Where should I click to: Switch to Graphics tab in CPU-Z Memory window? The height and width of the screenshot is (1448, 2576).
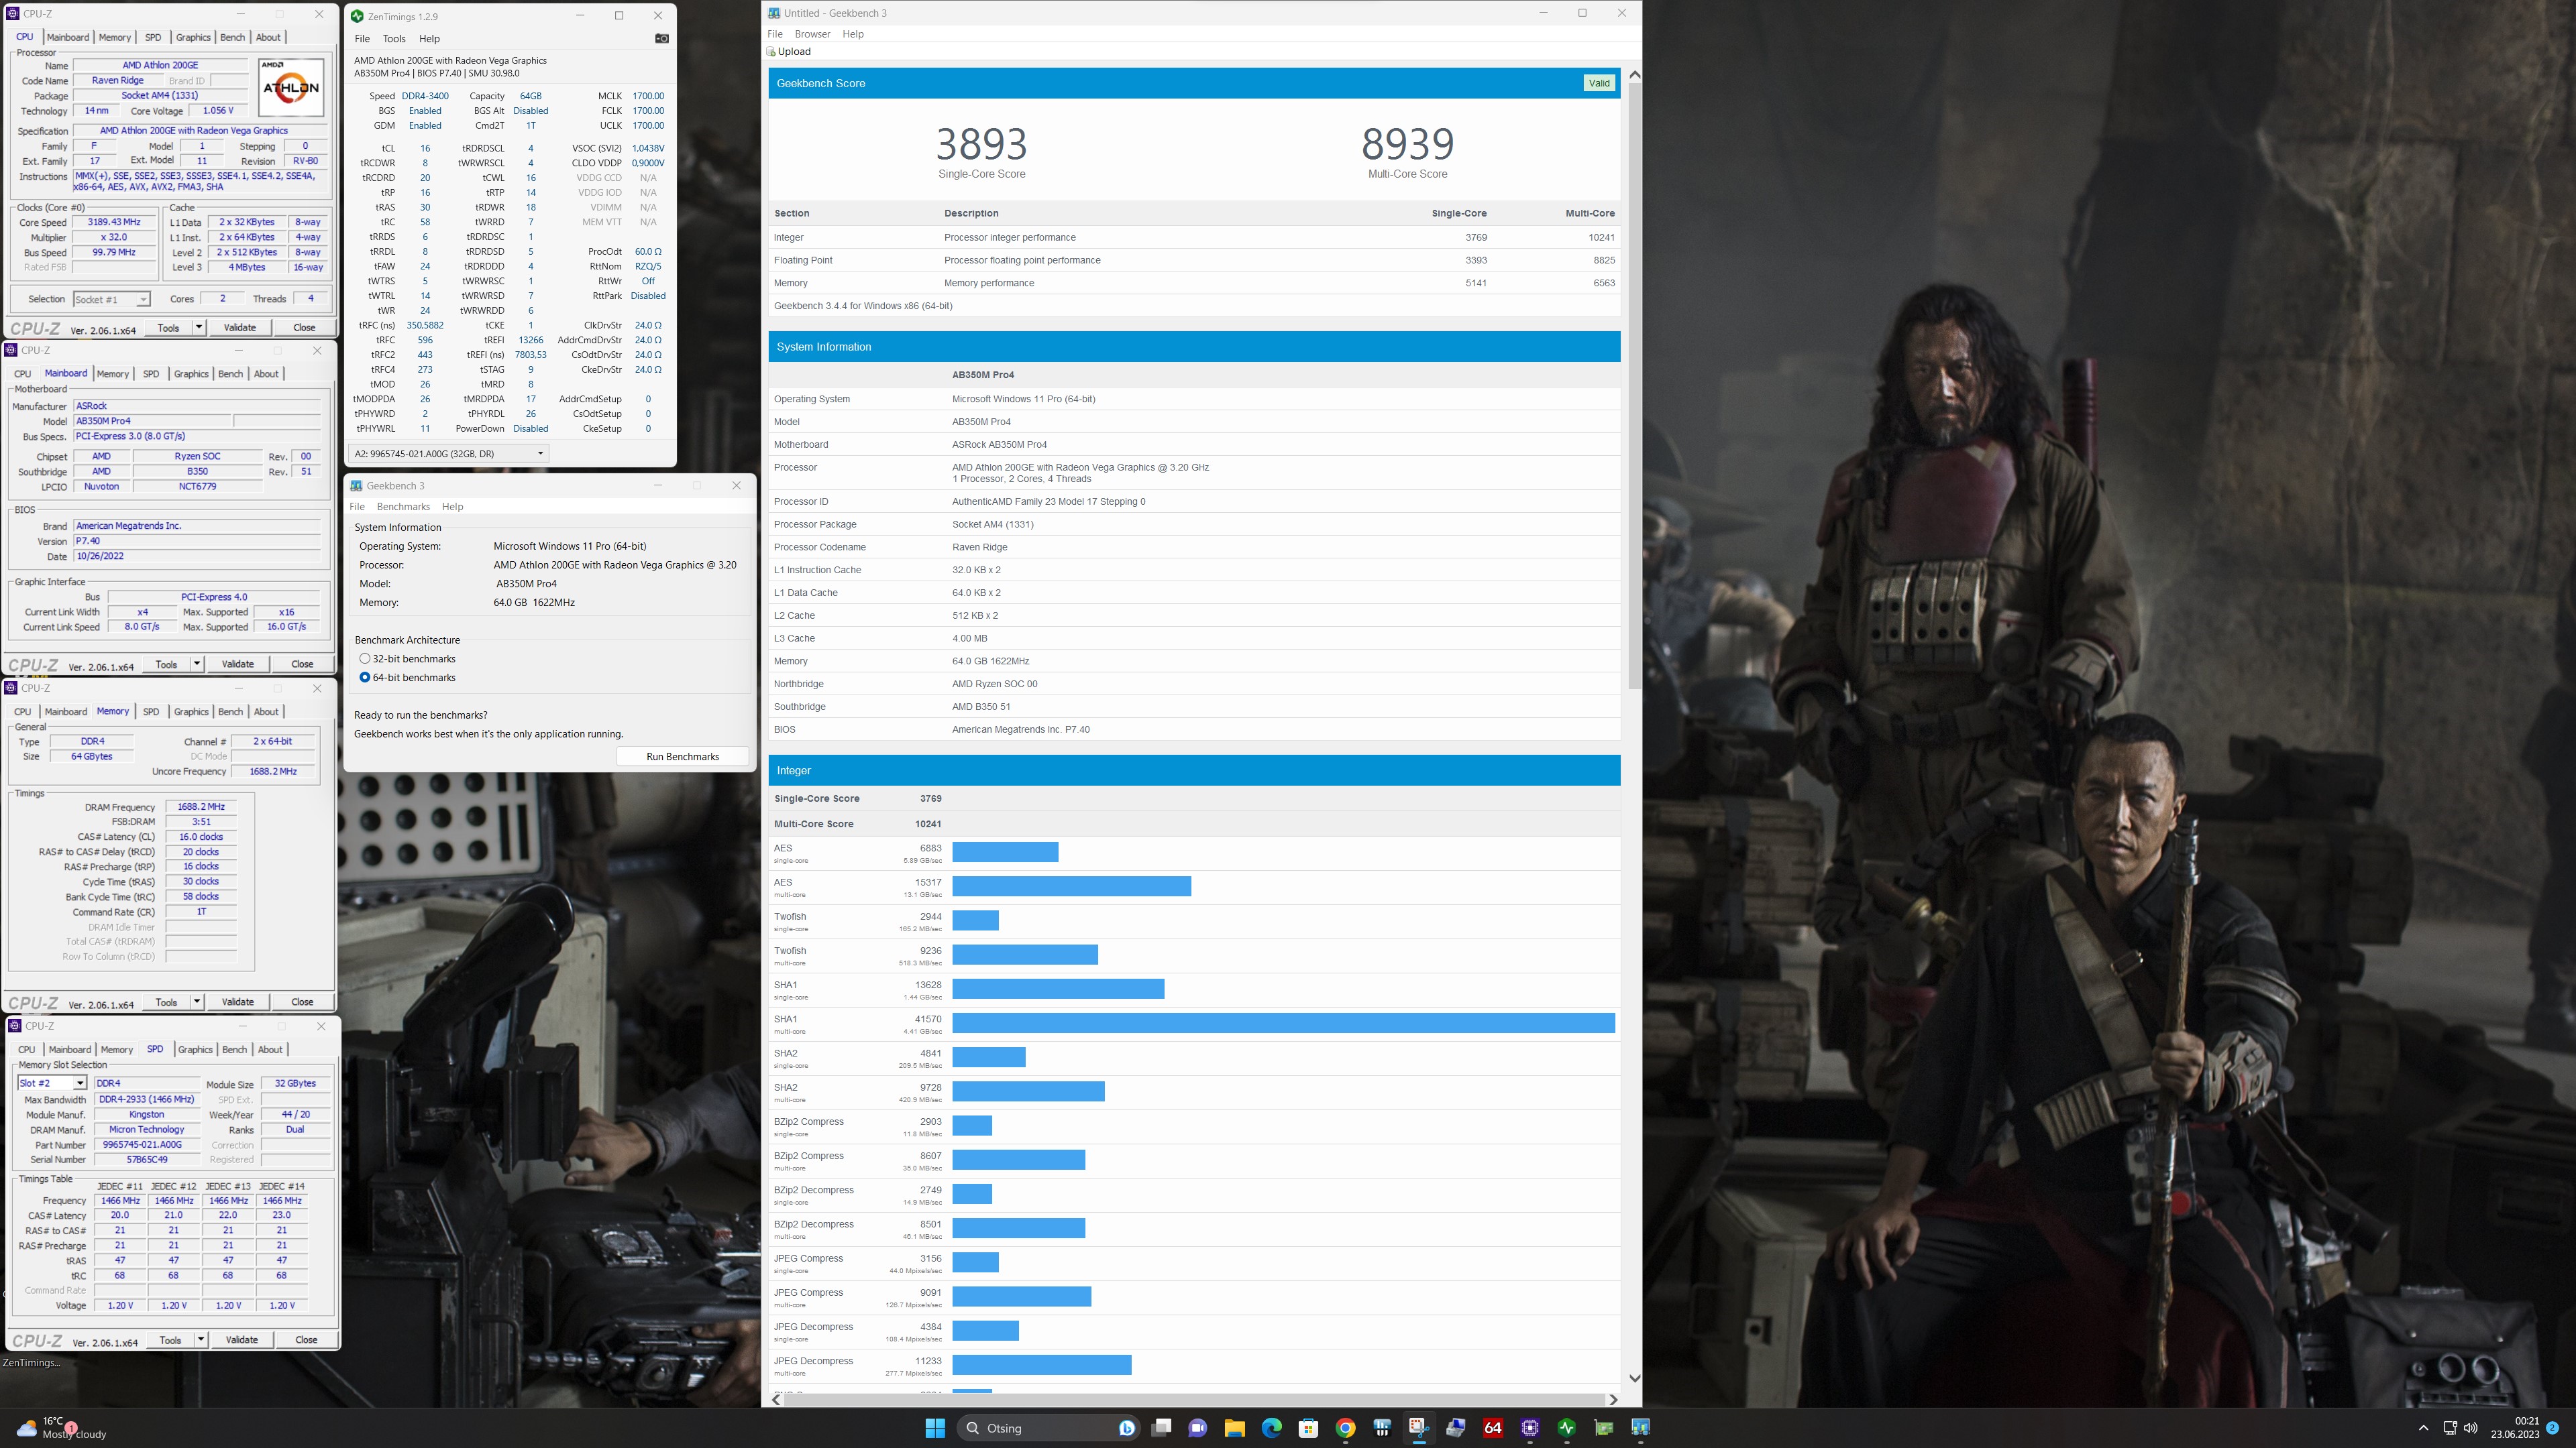[x=191, y=711]
